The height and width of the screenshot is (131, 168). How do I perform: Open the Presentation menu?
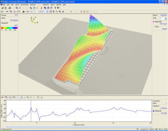[x=25, y=5]
